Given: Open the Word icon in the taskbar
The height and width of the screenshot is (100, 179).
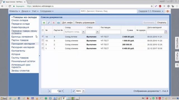Looking at the screenshot, I should [19, 98].
